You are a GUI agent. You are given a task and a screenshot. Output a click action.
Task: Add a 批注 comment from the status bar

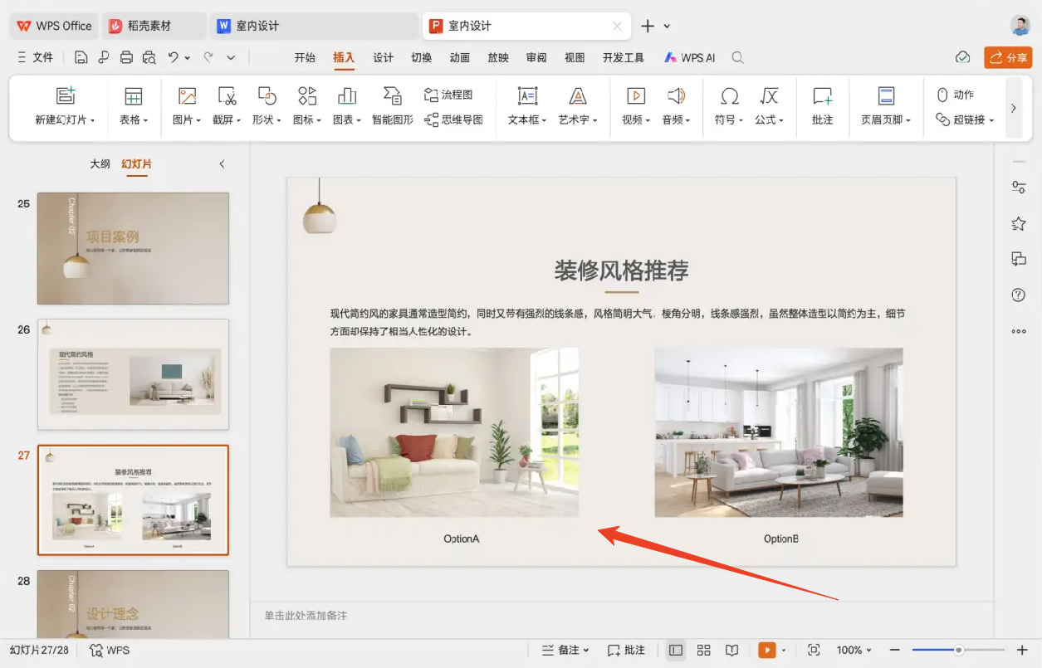coord(626,650)
